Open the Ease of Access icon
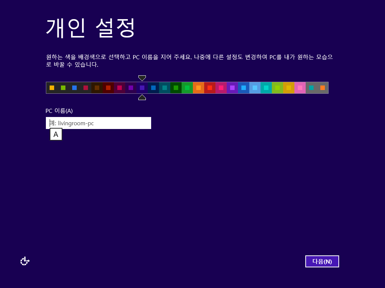Viewport: 385px width, 288px height. click(25, 261)
